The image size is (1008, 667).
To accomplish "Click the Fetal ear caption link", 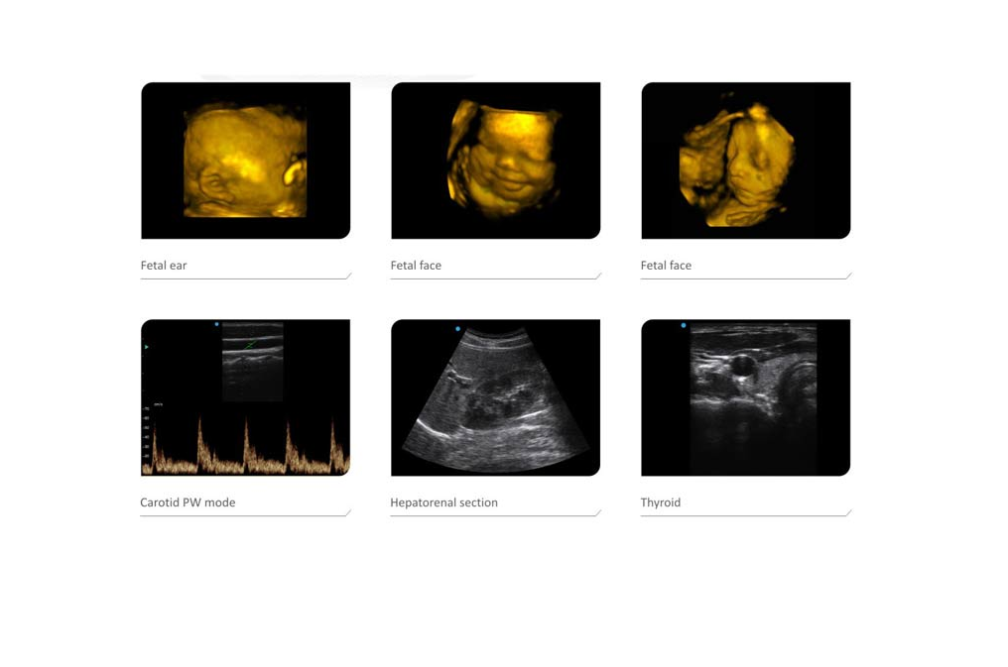I will point(164,265).
